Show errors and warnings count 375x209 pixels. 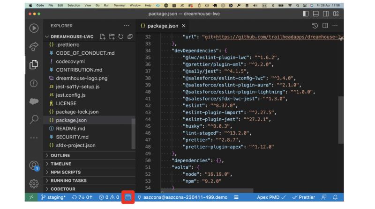point(109,197)
